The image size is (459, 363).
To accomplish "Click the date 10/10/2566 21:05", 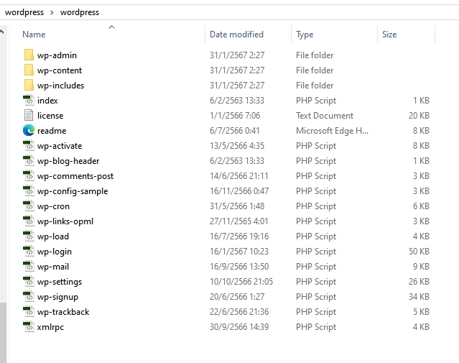I will click(x=241, y=282).
